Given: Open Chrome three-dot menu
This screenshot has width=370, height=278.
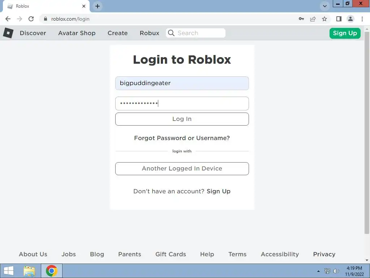Looking at the screenshot, I should click(362, 19).
